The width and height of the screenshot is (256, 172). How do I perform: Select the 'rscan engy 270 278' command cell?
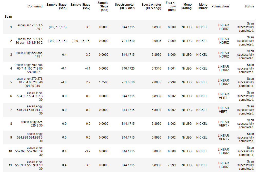[29, 82]
